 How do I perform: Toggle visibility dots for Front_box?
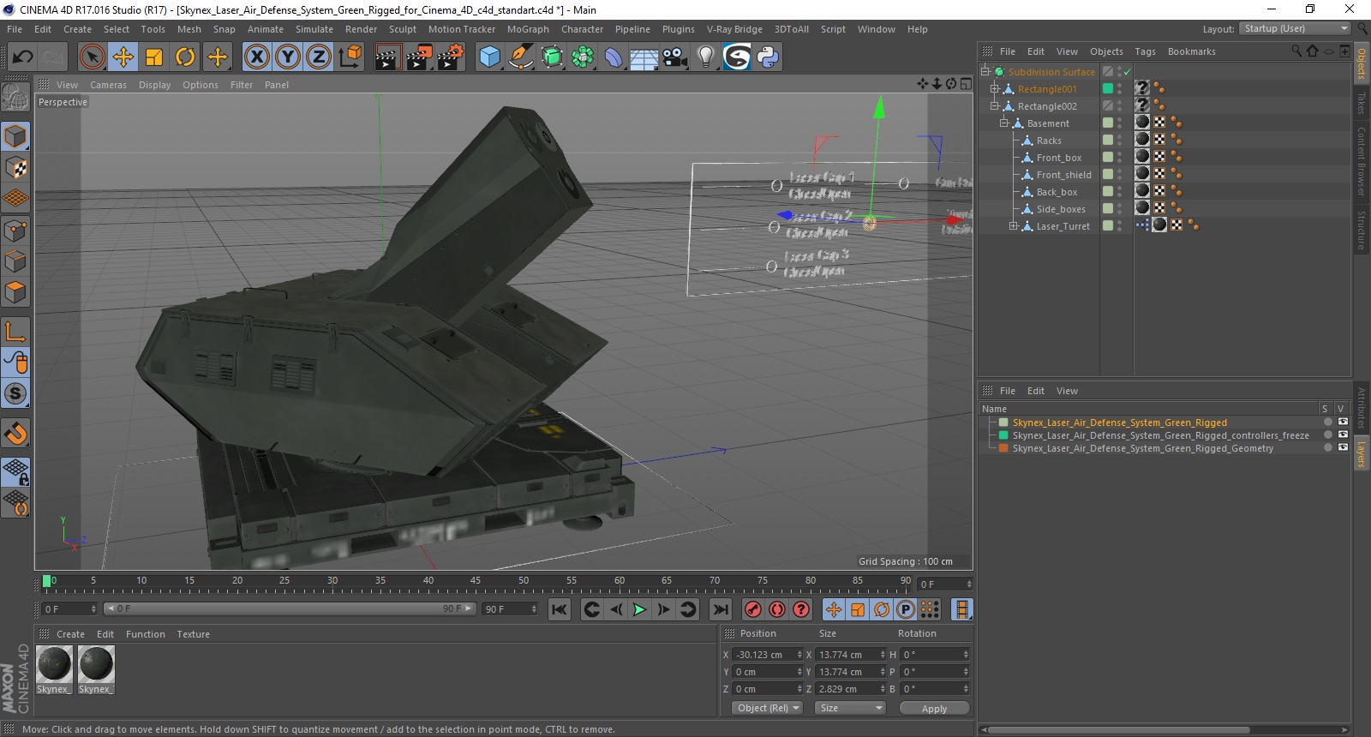1119,158
